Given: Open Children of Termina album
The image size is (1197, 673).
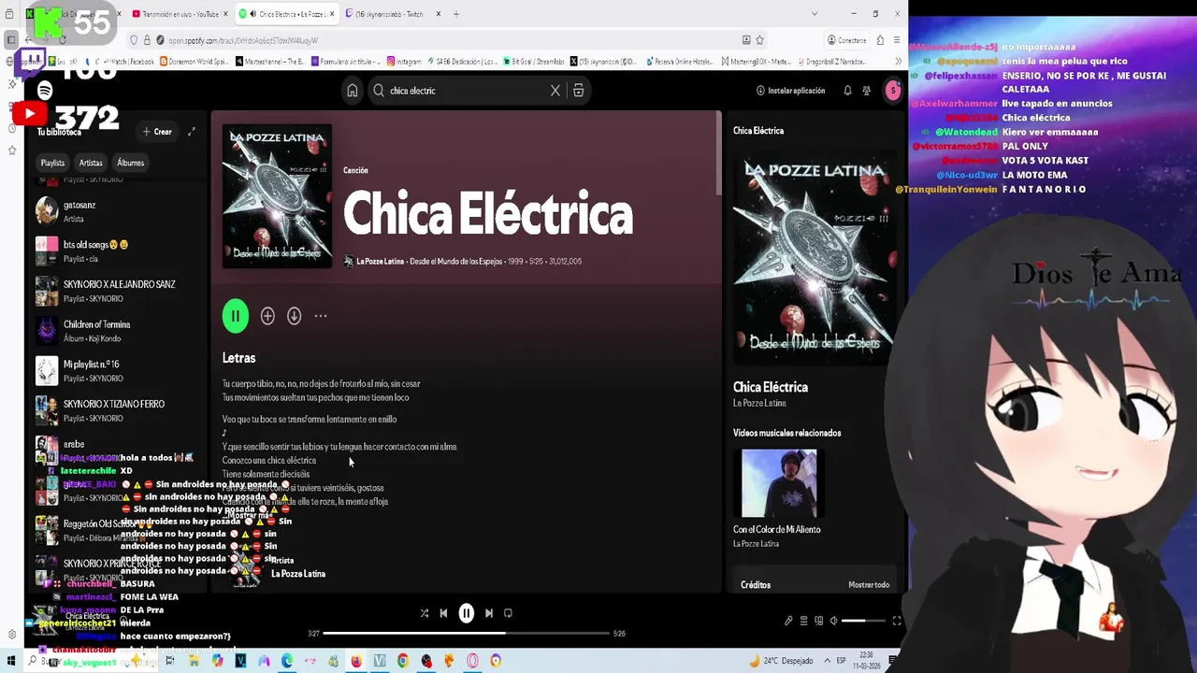Looking at the screenshot, I should (x=117, y=331).
